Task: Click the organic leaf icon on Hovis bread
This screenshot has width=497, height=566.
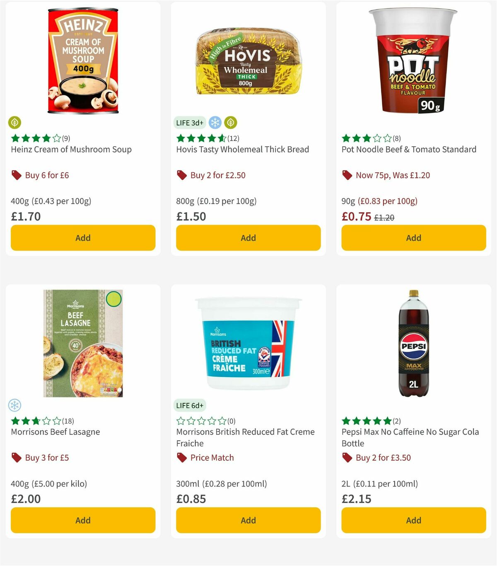Action: [x=231, y=123]
